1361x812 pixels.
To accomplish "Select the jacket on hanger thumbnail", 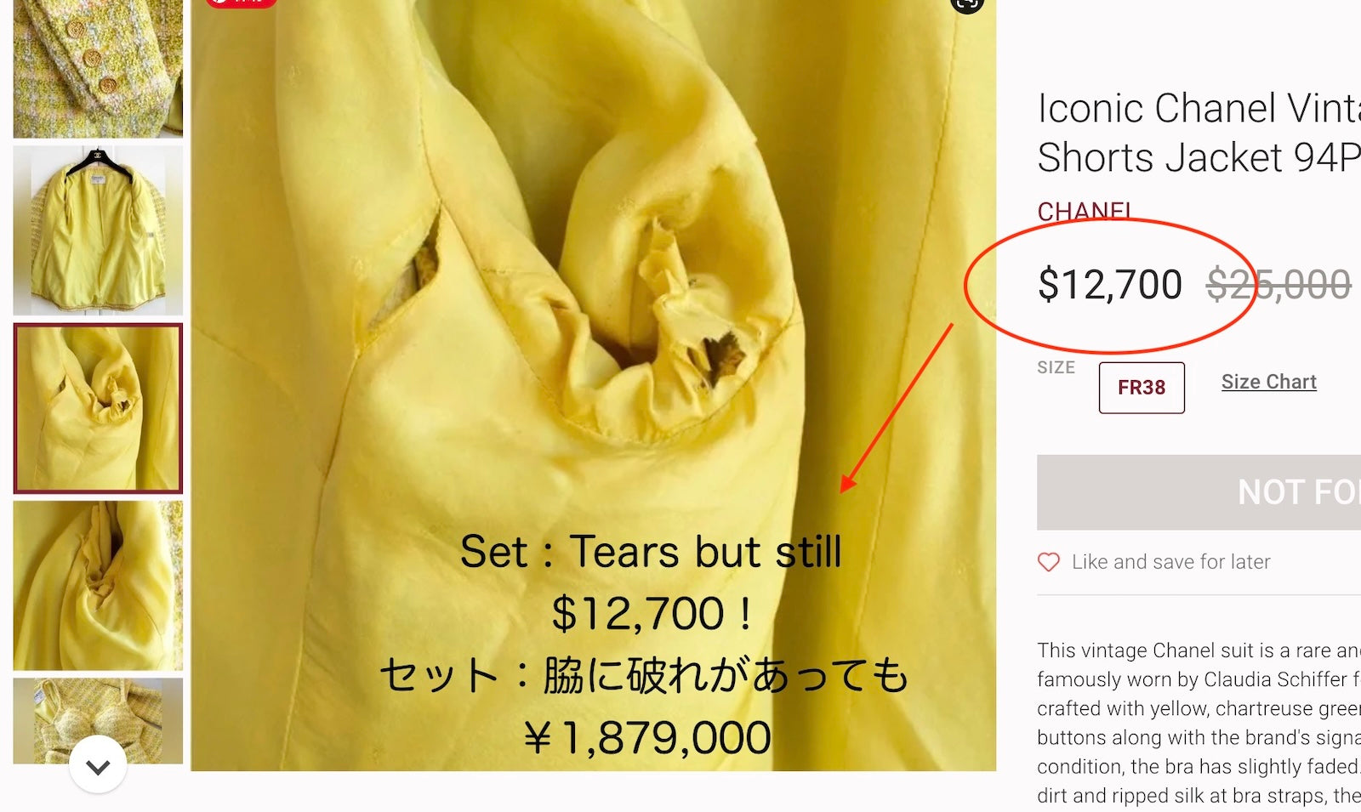I will click(98, 230).
